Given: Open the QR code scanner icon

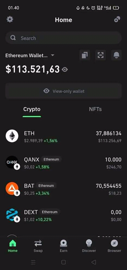Looking at the screenshot, I should click(x=101, y=55).
